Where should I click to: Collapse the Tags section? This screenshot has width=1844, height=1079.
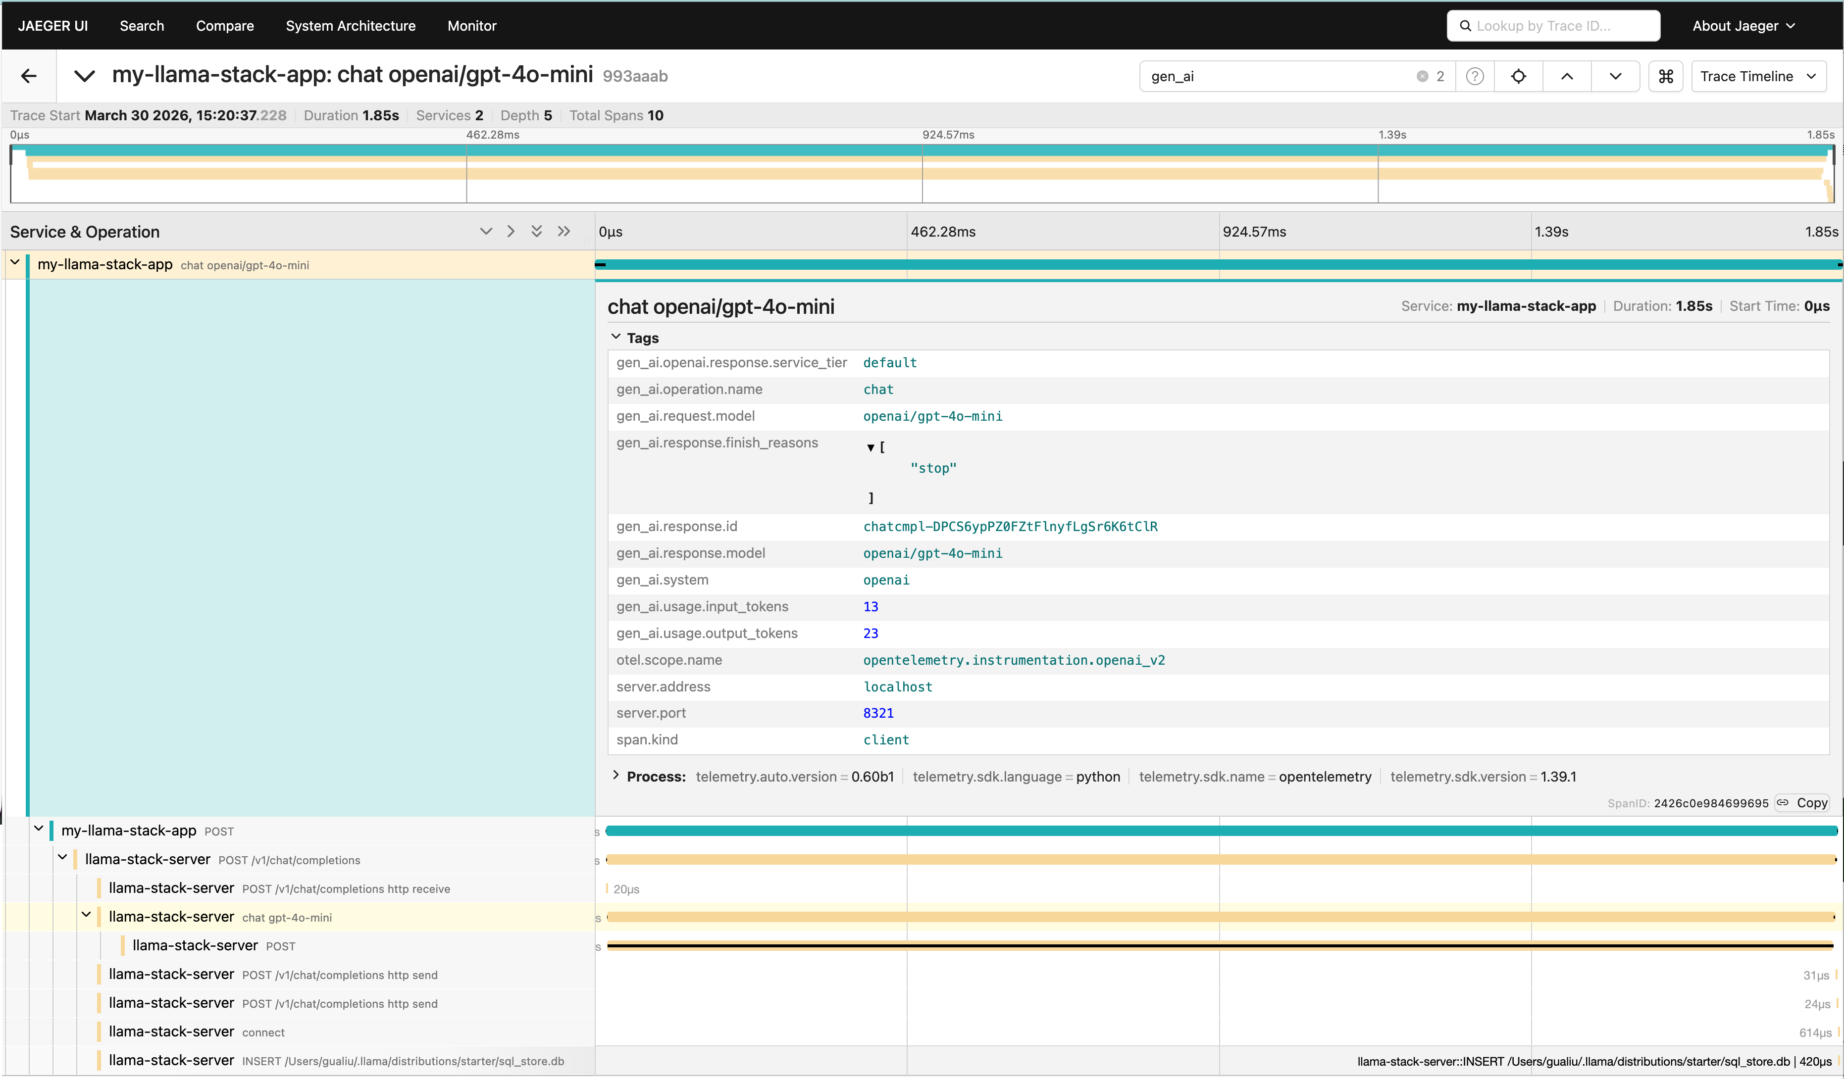[616, 337]
